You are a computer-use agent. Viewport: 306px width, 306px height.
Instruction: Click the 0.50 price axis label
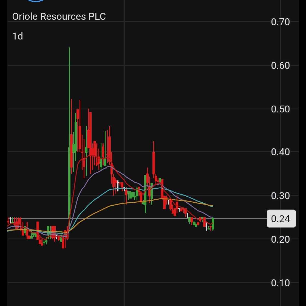[x=280, y=109]
